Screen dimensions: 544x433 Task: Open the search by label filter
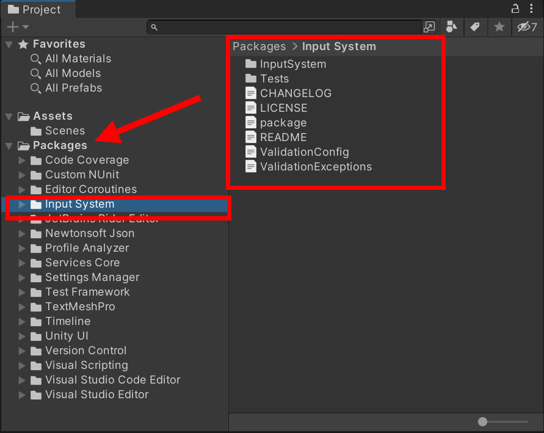click(x=475, y=27)
